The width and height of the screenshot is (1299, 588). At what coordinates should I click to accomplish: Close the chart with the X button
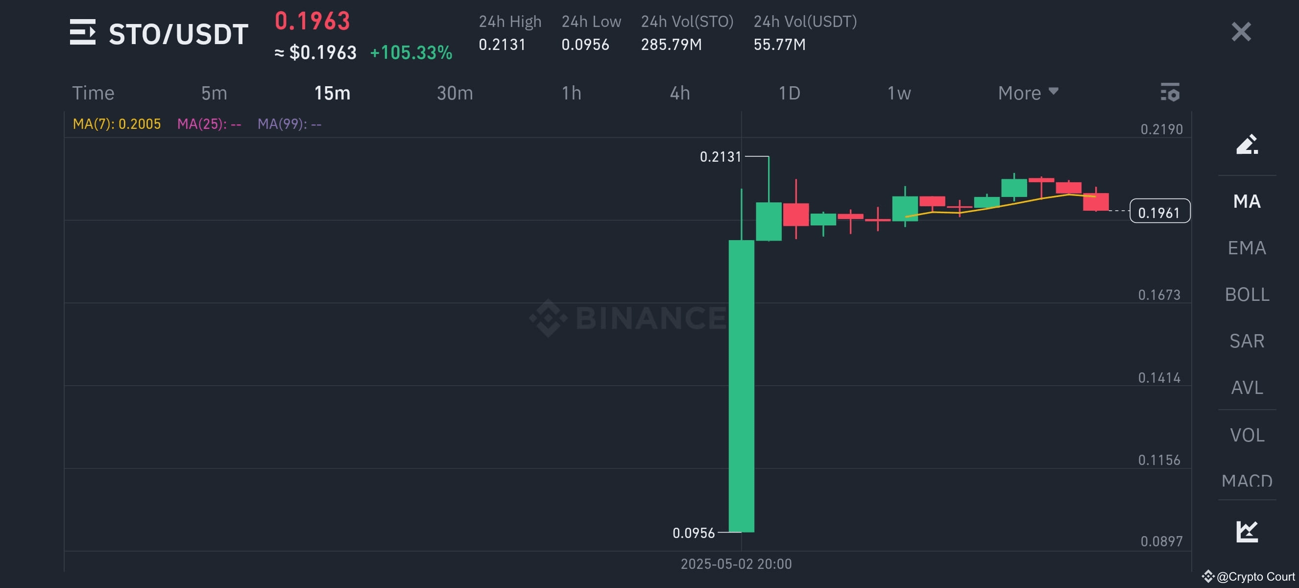pos(1241,32)
